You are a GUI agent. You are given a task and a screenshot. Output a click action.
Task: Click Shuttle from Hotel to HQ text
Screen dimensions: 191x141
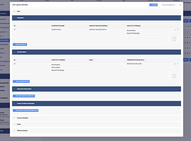[x=134, y=64]
